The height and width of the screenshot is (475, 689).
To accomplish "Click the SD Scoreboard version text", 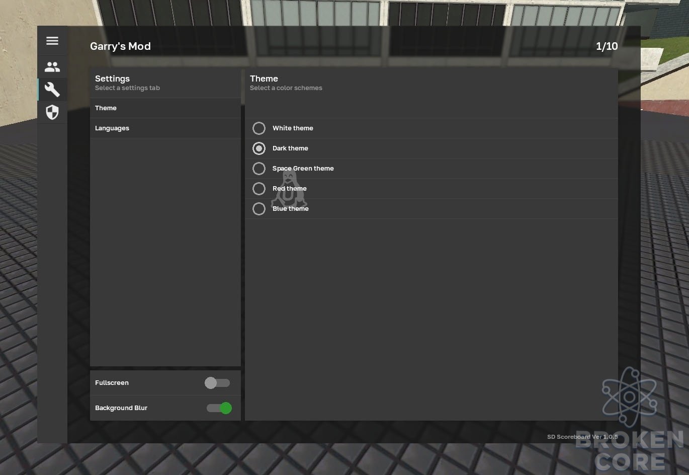I will [x=582, y=437].
